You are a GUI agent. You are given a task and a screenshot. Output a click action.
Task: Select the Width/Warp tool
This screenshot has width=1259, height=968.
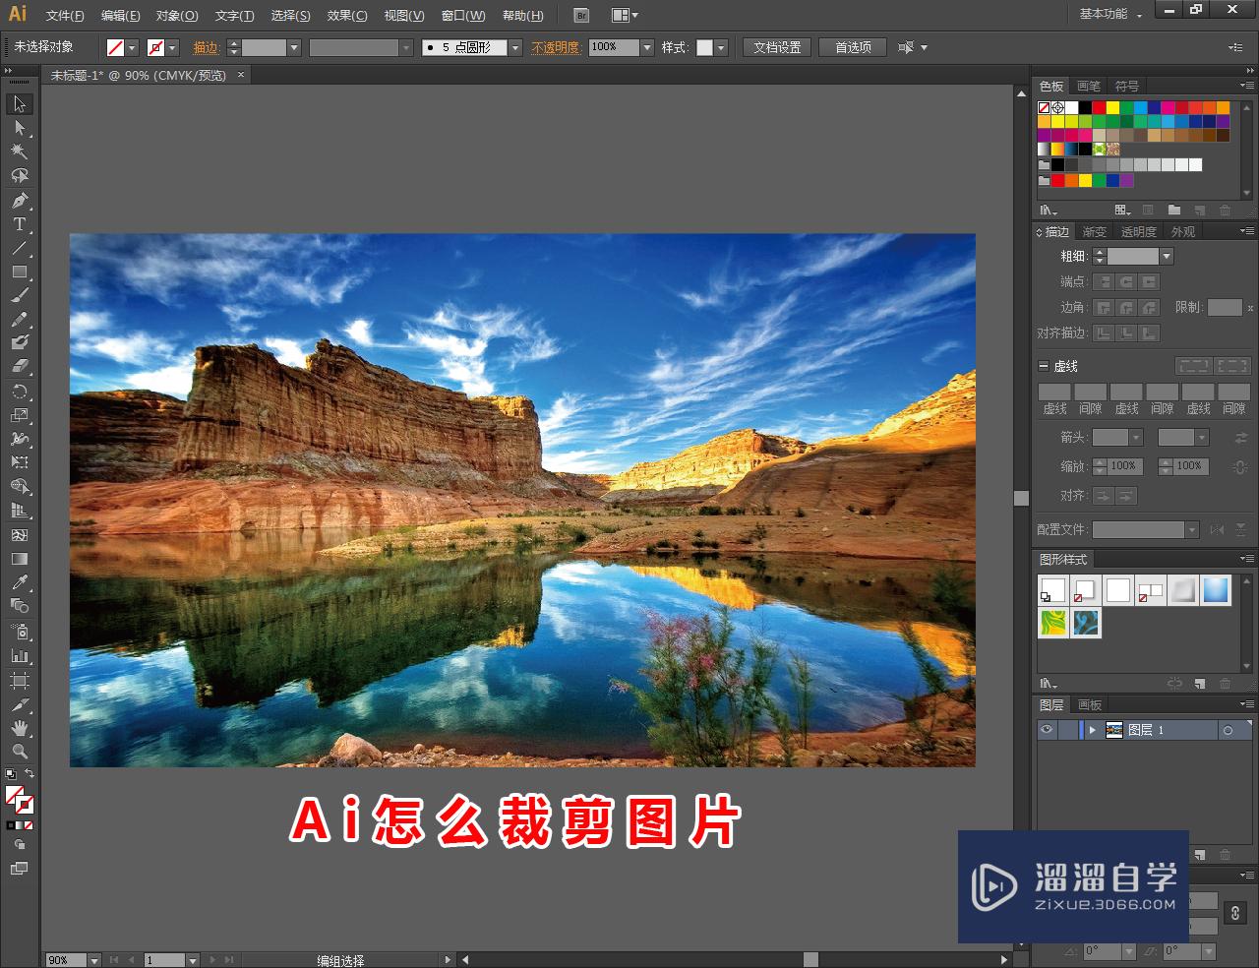20,439
